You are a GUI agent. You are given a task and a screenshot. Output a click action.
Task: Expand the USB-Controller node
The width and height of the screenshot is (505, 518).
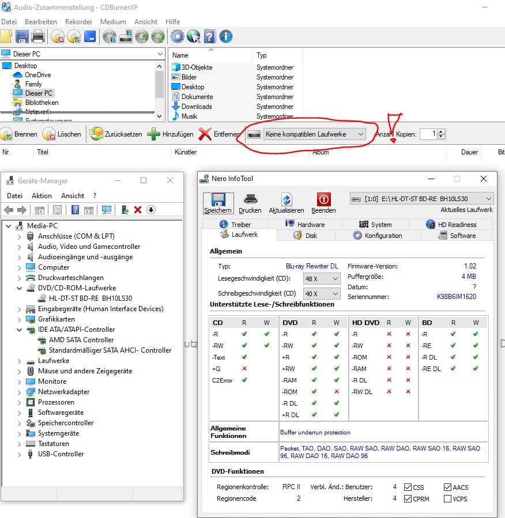point(19,454)
